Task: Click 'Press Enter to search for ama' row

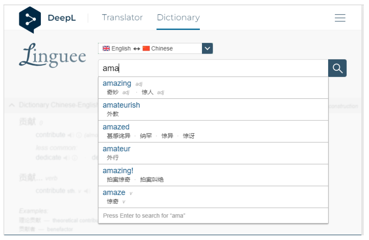Action: pos(213,216)
